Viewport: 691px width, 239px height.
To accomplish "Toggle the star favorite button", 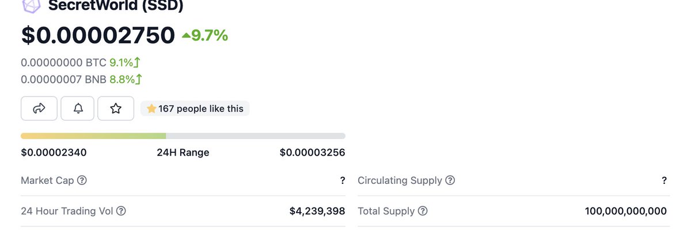I will [x=116, y=109].
